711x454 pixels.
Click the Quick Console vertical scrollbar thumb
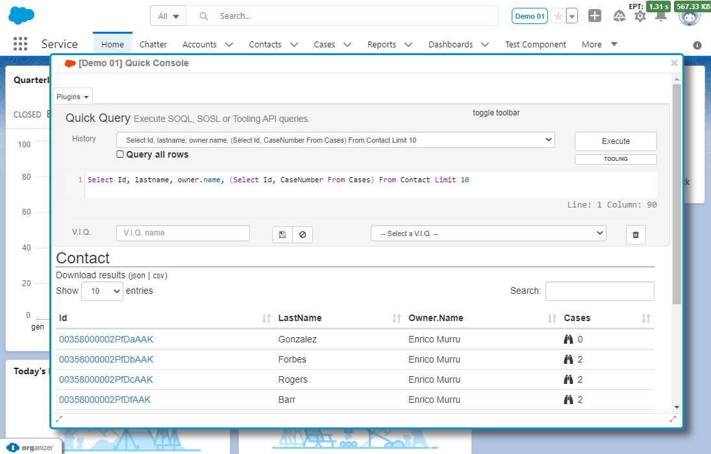(x=677, y=194)
